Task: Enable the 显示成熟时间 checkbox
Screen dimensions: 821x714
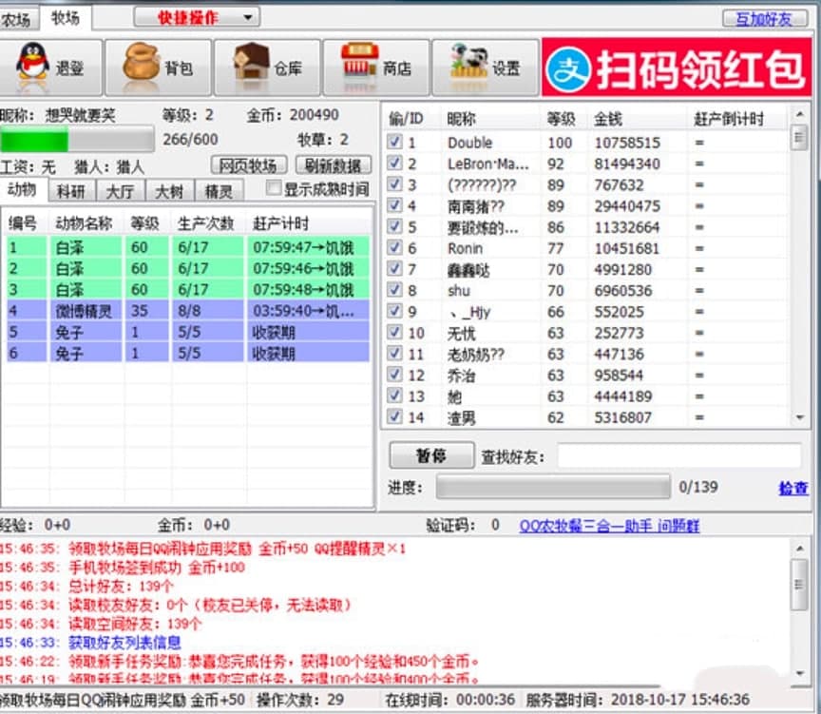Action: pyautogui.click(x=274, y=189)
